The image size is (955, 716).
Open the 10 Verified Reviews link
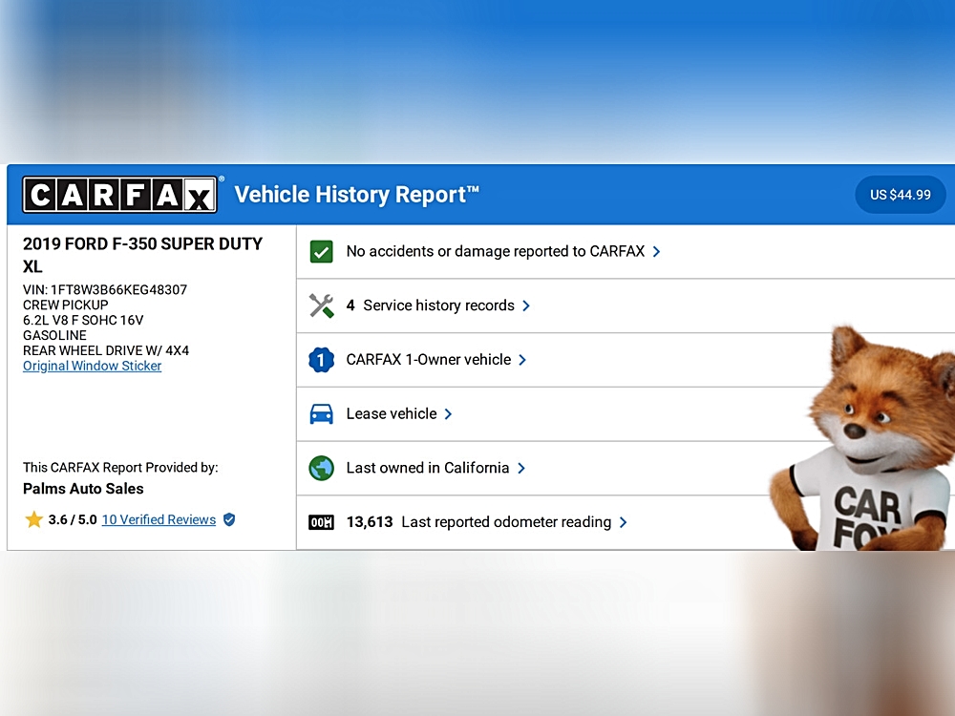pyautogui.click(x=159, y=519)
